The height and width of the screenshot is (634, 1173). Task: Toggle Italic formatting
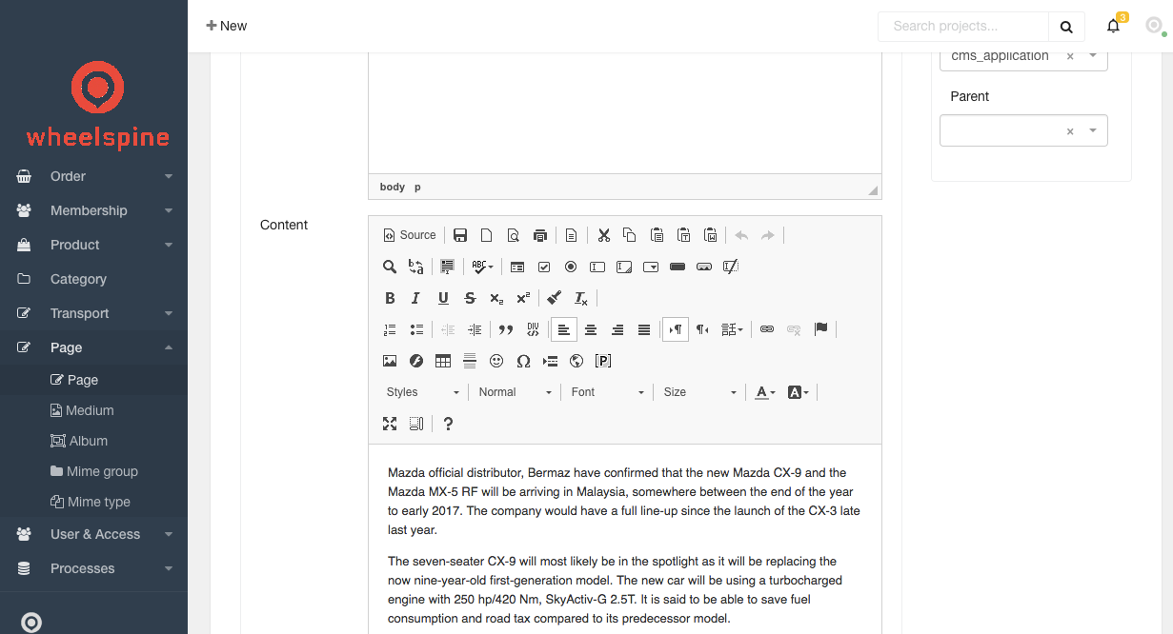(415, 298)
